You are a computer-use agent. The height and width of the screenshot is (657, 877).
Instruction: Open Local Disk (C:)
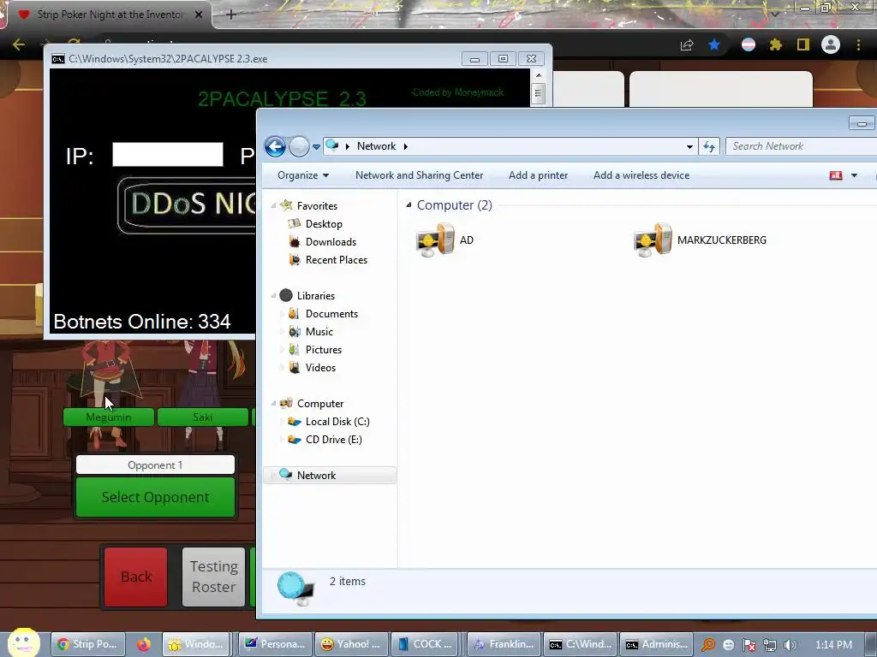[x=337, y=422]
